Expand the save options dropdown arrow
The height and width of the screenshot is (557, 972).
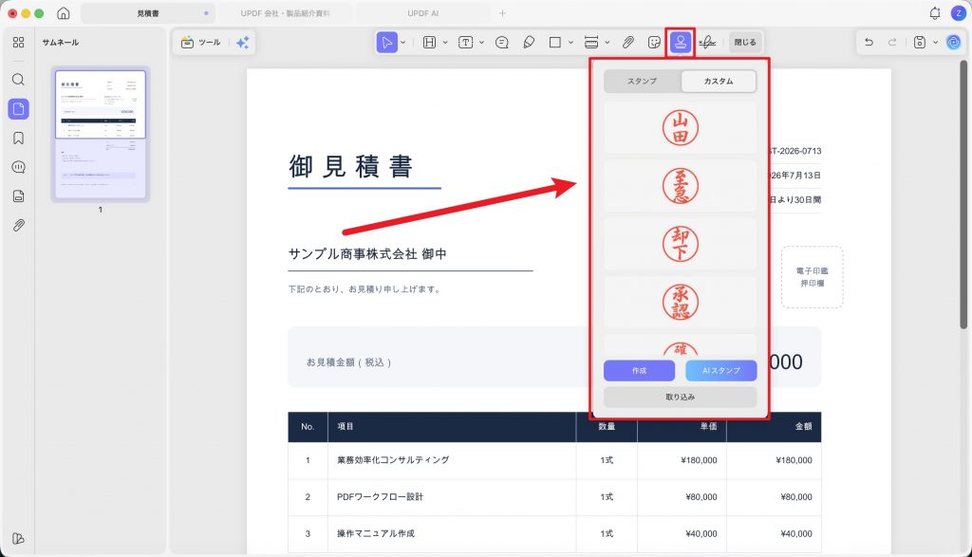pos(935,42)
